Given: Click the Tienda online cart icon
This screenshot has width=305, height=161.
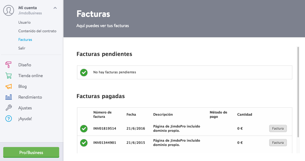Looking at the screenshot, I should pos(9,76).
